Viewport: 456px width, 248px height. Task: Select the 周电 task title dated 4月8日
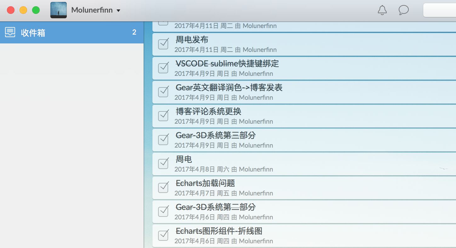tap(184, 159)
